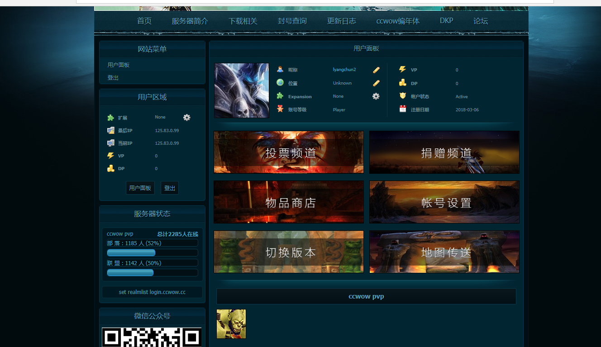Viewport: 601px width, 347px height.
Task: Select the gold coins DP icon
Action: (x=402, y=83)
